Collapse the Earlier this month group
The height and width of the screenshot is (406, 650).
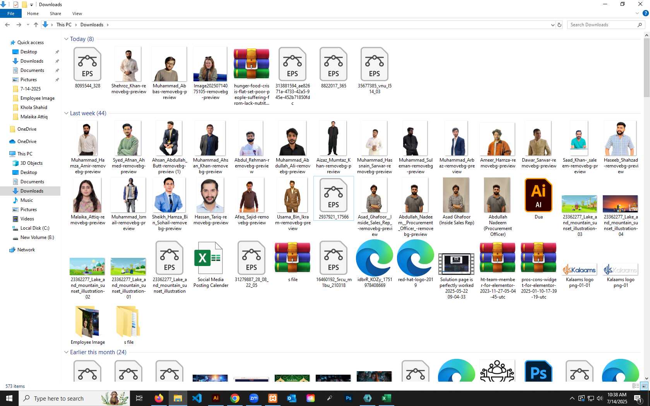click(66, 352)
